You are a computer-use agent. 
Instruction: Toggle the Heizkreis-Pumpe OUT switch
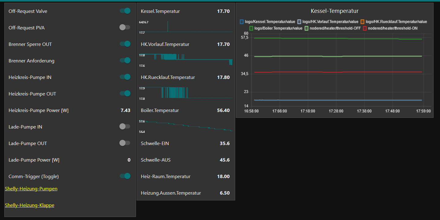click(x=125, y=94)
